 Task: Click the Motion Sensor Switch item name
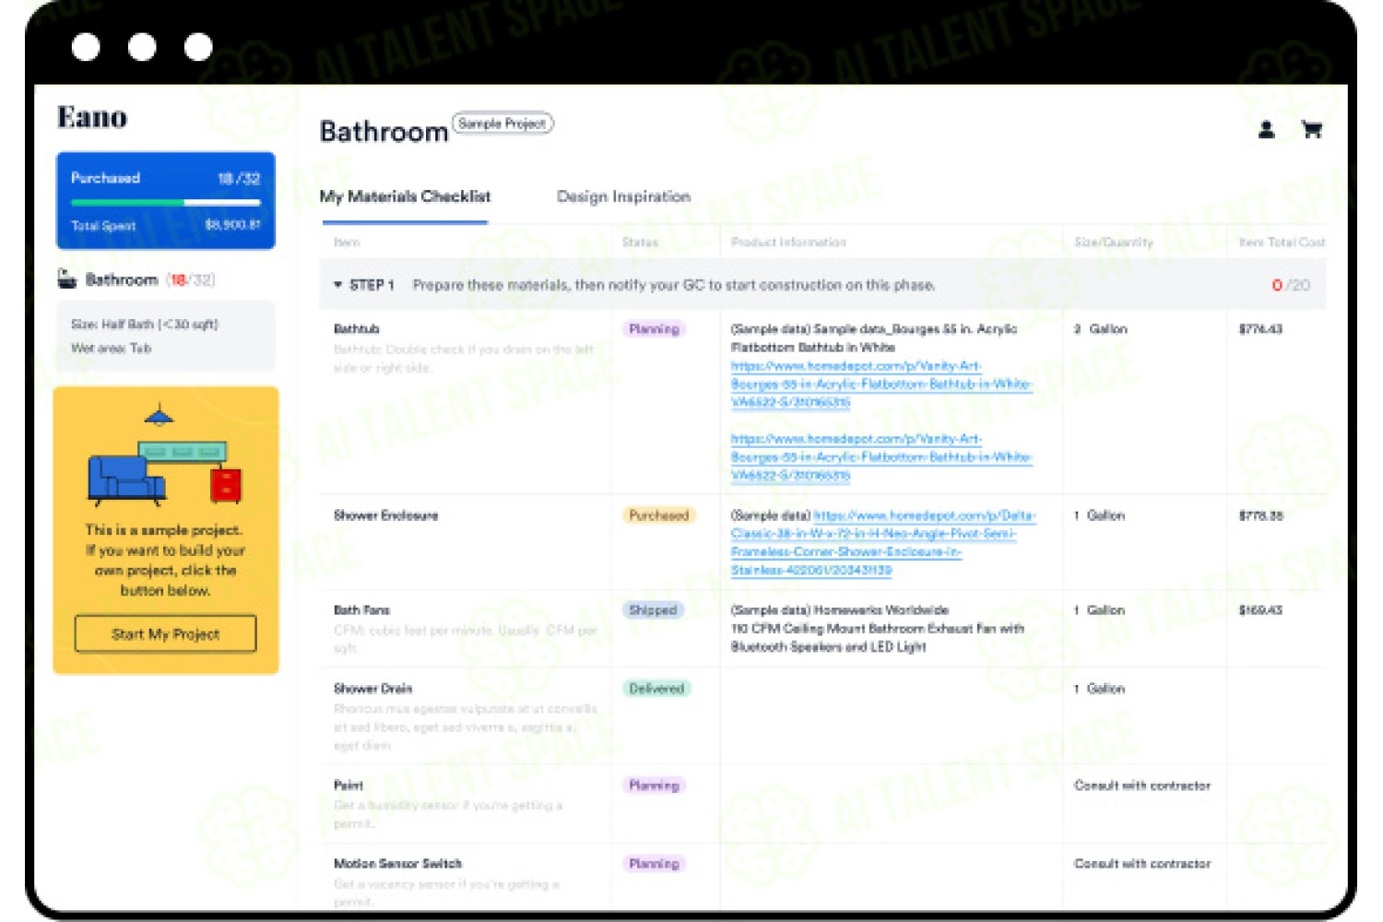[x=397, y=864]
